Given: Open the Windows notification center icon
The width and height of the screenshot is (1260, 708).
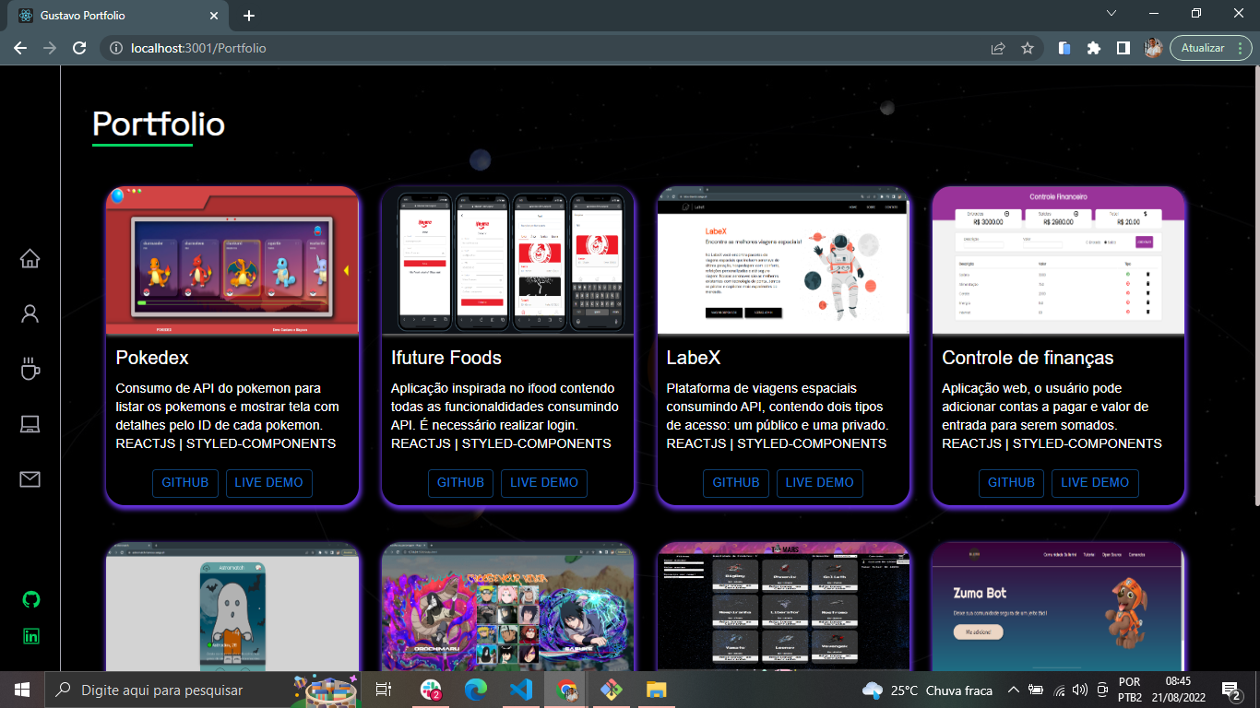Looking at the screenshot, I should [1230, 690].
